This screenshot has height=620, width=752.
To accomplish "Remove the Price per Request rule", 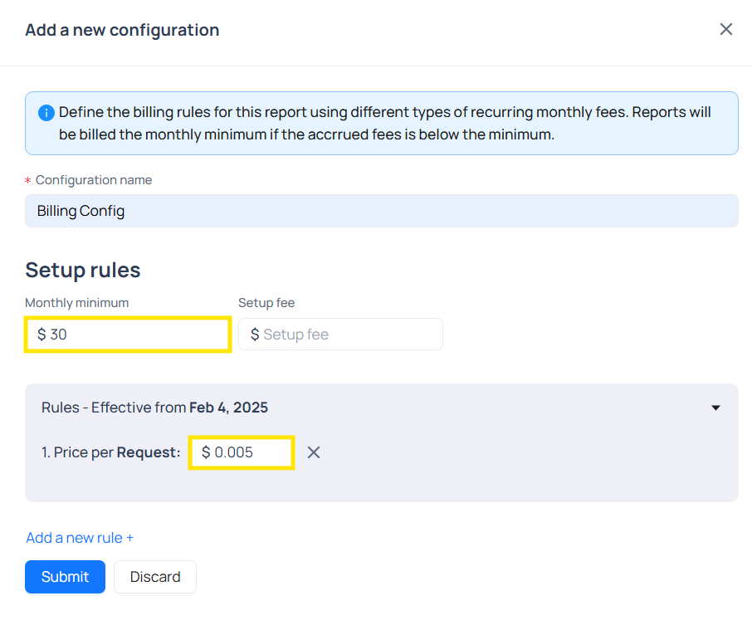I will pyautogui.click(x=314, y=452).
